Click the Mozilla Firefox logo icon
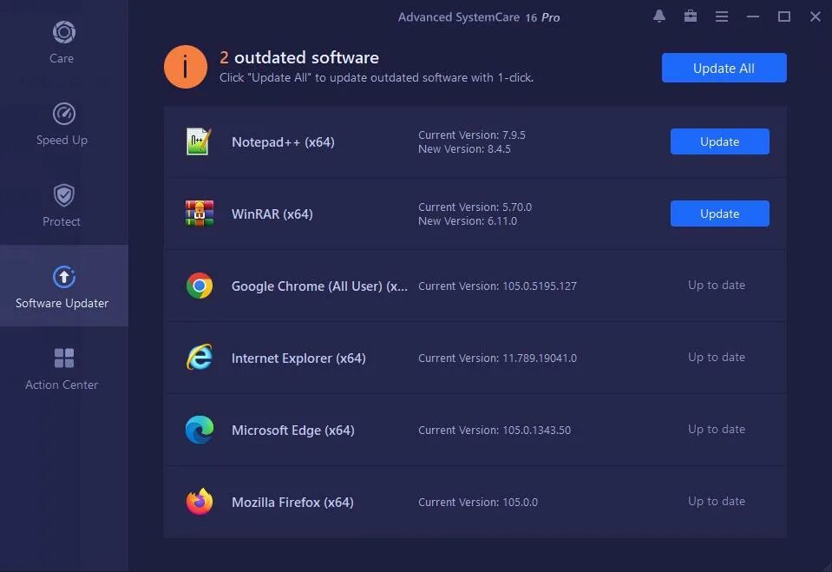Screen dimensions: 832x572 click(200, 502)
